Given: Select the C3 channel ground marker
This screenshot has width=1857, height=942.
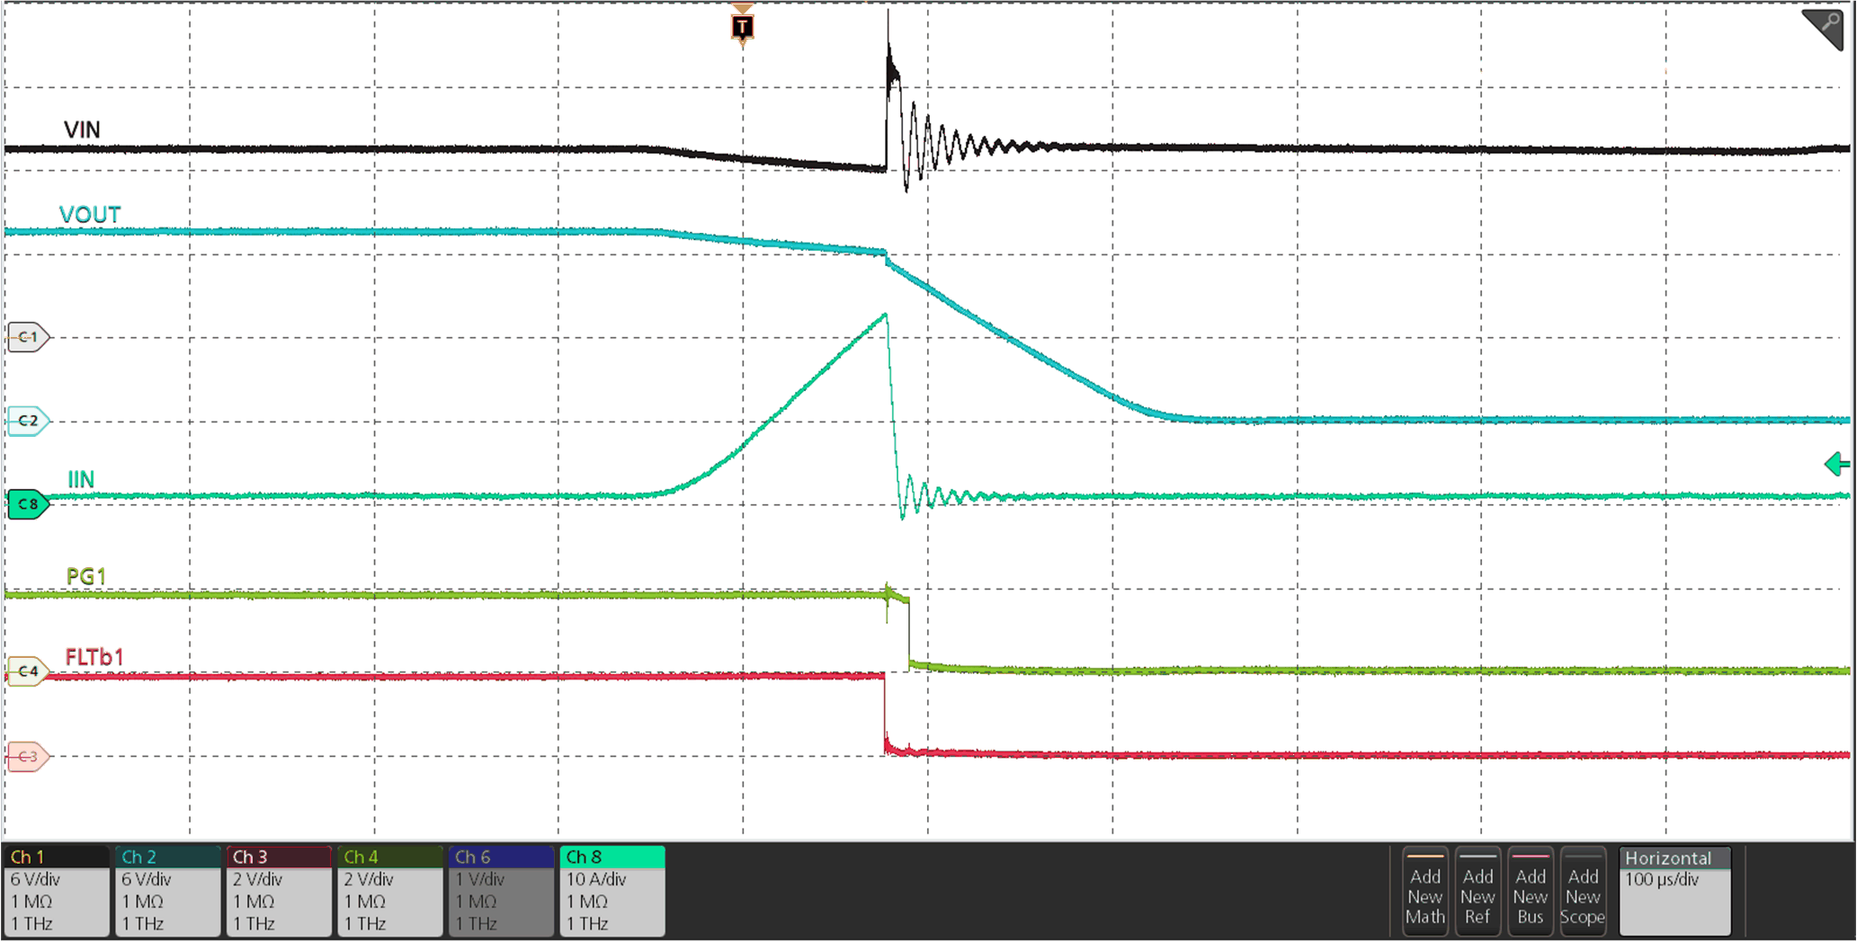Looking at the screenshot, I should tap(27, 756).
